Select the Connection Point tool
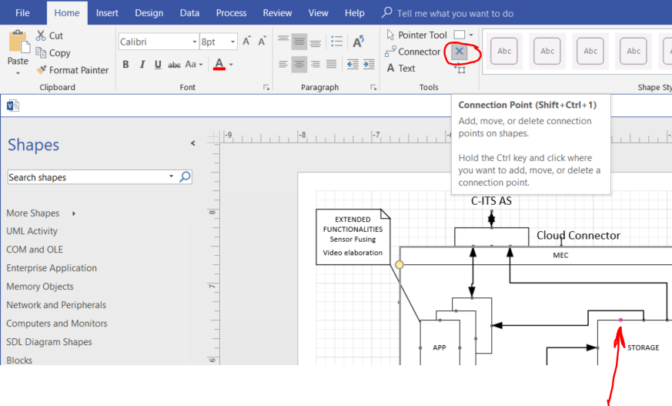This screenshot has width=672, height=406. [460, 52]
